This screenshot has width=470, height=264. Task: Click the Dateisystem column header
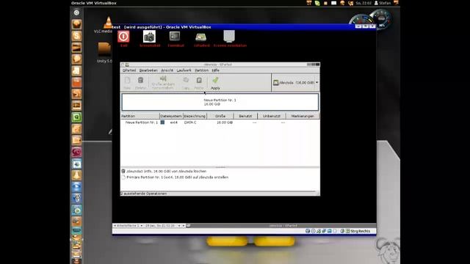coord(171,116)
